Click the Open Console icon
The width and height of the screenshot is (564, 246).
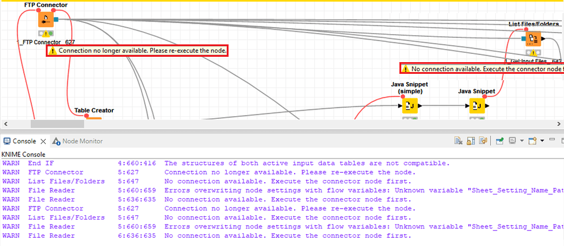point(533,141)
